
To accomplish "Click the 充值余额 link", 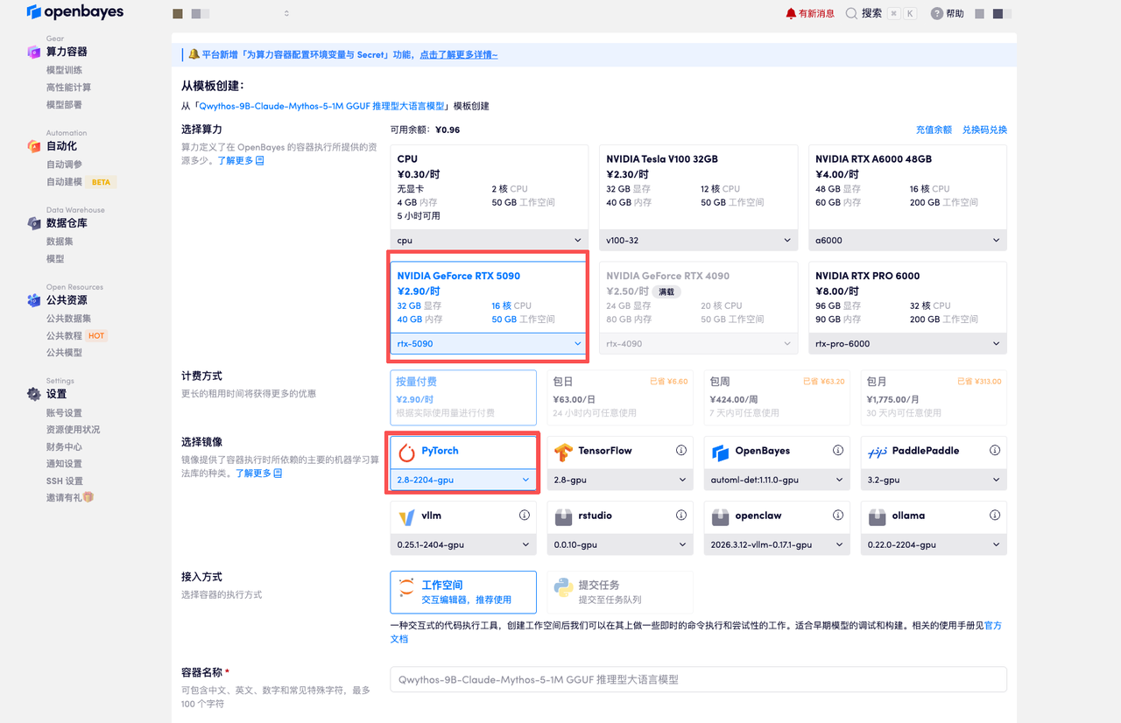I will tap(934, 130).
